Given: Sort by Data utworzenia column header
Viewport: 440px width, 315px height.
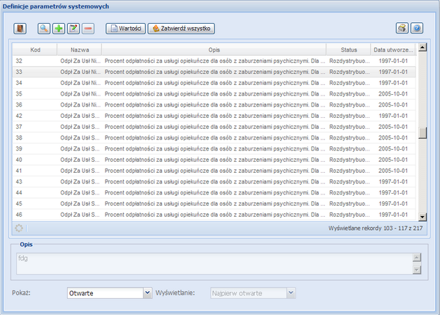Looking at the screenshot, I should pyautogui.click(x=393, y=50).
